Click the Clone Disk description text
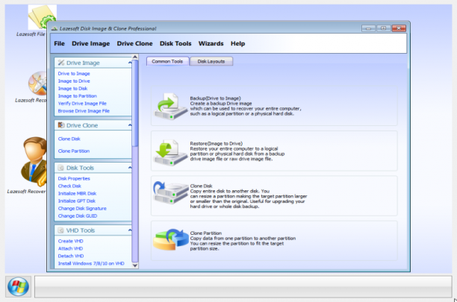This screenshot has height=302, width=457. (249, 196)
